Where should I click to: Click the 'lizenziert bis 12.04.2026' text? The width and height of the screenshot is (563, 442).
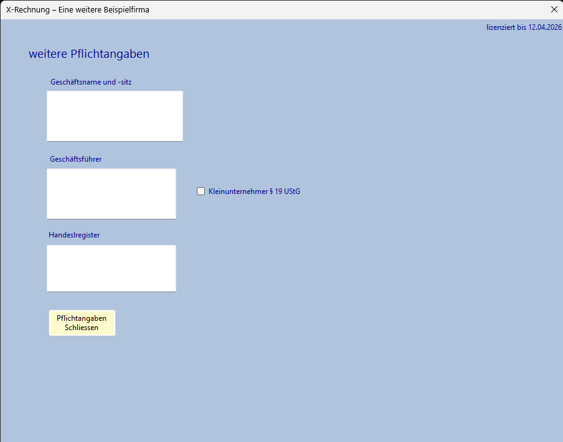524,27
